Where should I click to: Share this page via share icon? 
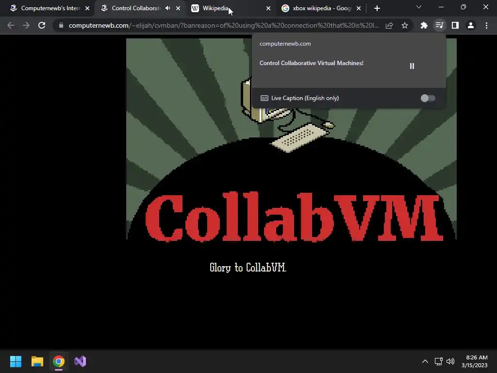point(389,25)
